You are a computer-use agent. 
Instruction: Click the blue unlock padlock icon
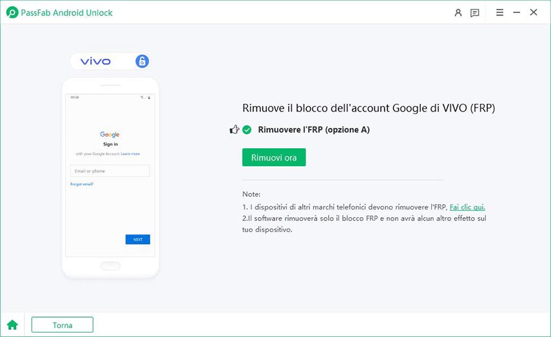142,61
